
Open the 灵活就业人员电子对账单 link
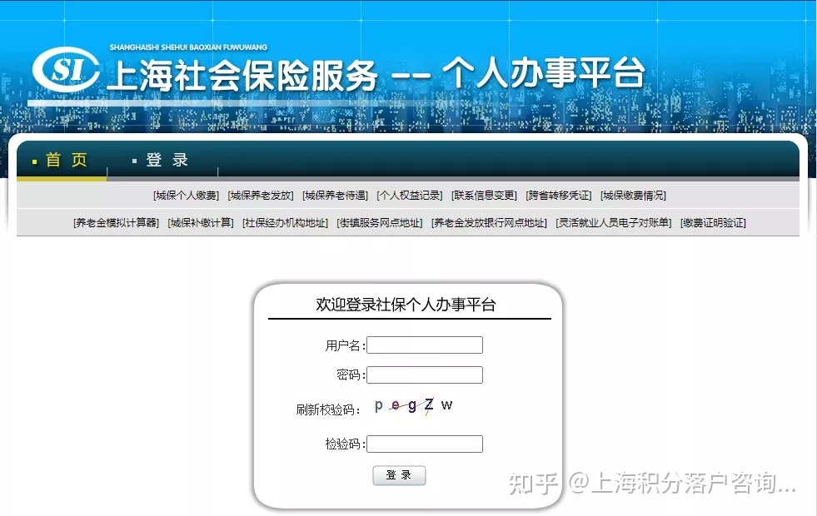(x=614, y=223)
